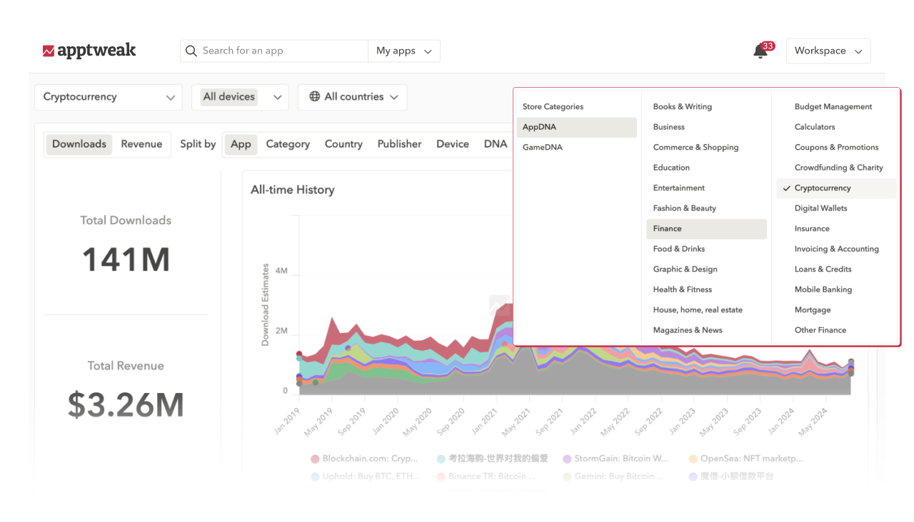Select Crowdfunding & Charity subcategory
The image size is (914, 522).
point(836,168)
